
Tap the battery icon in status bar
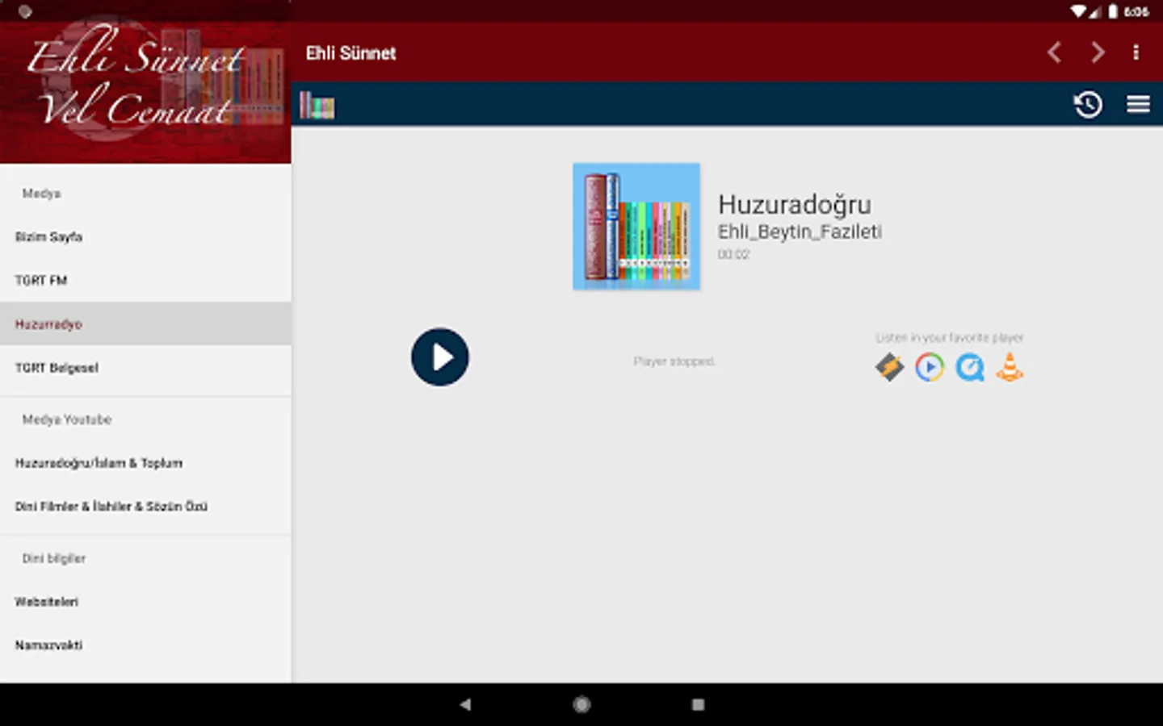click(1112, 11)
